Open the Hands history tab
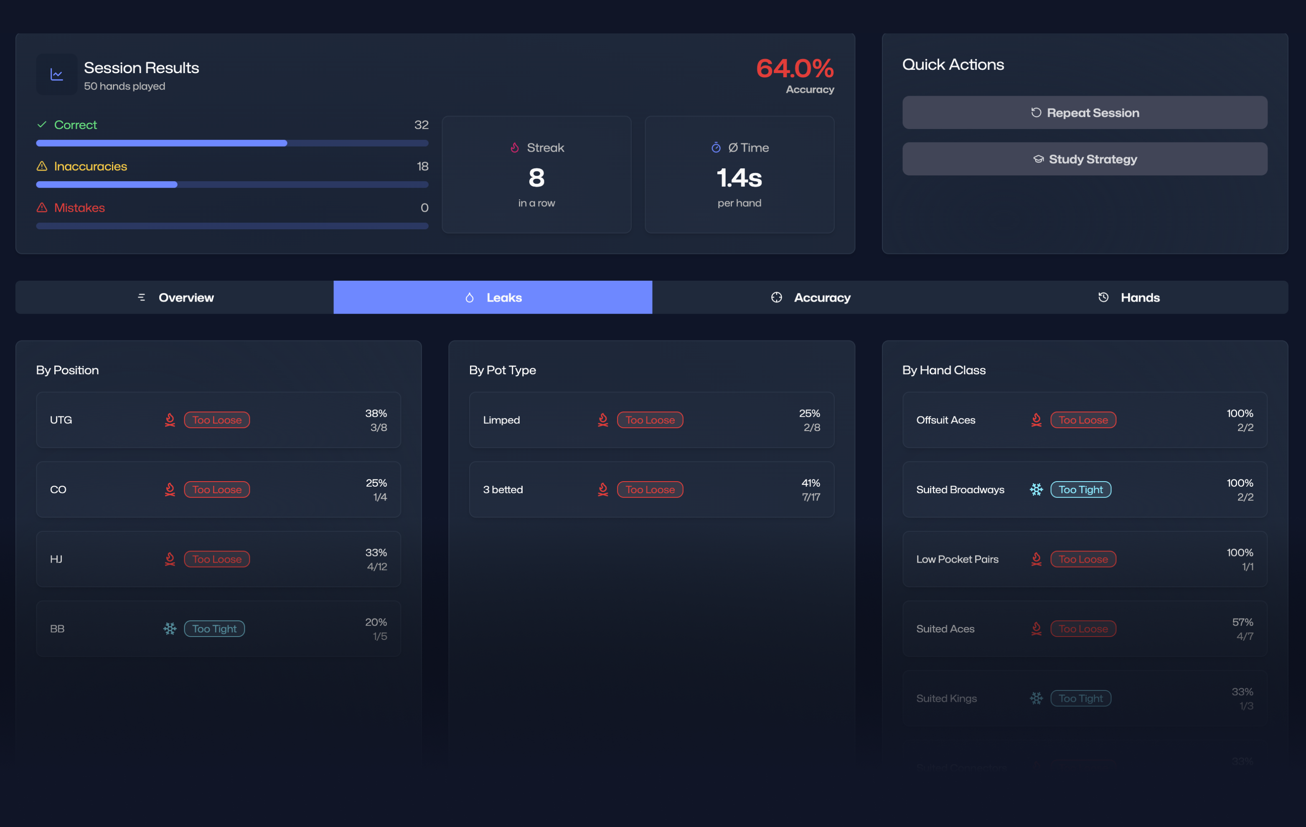This screenshot has width=1306, height=827. click(x=1128, y=297)
